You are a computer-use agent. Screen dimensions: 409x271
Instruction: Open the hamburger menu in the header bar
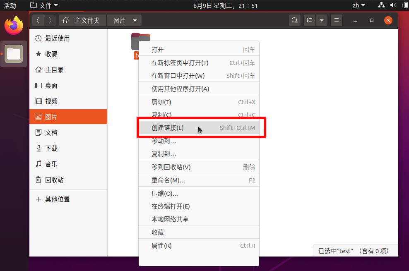tap(337, 20)
